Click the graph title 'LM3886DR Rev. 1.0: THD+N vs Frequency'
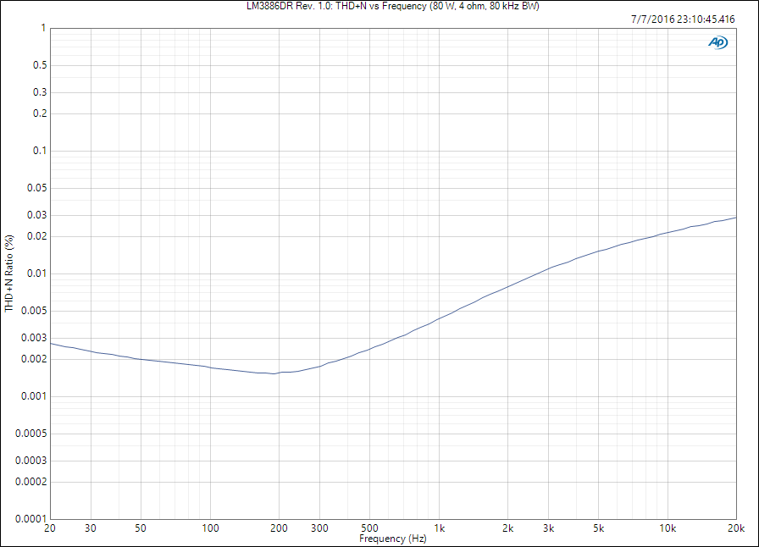Screen dimensions: 759x547 (x=337, y=6)
